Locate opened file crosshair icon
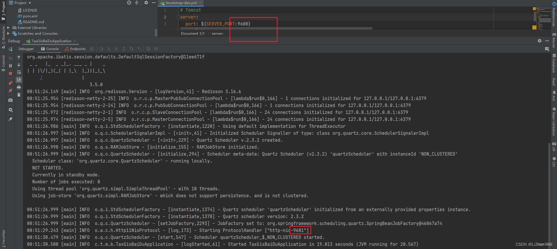Screen dimensions: 557x249 tap(129, 3)
